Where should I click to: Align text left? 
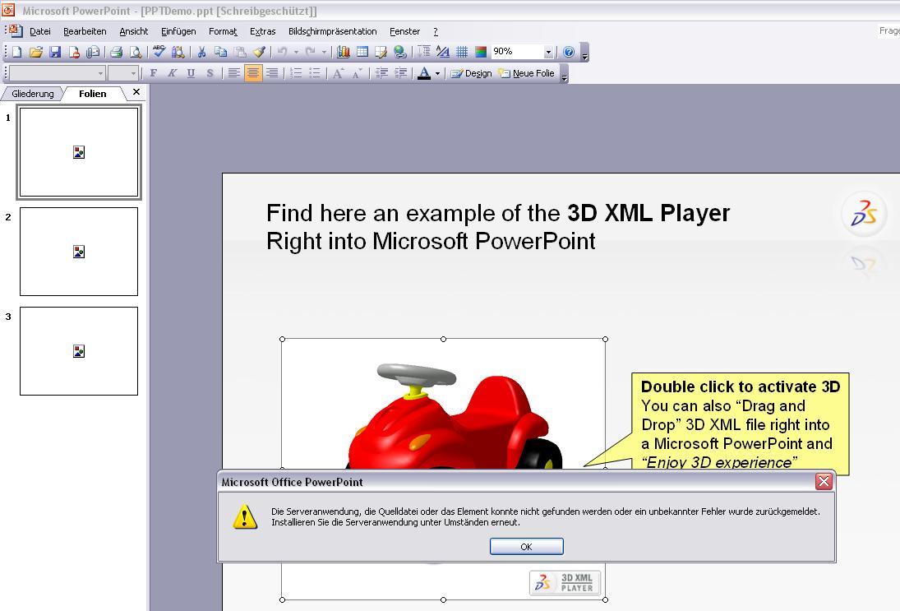[233, 73]
